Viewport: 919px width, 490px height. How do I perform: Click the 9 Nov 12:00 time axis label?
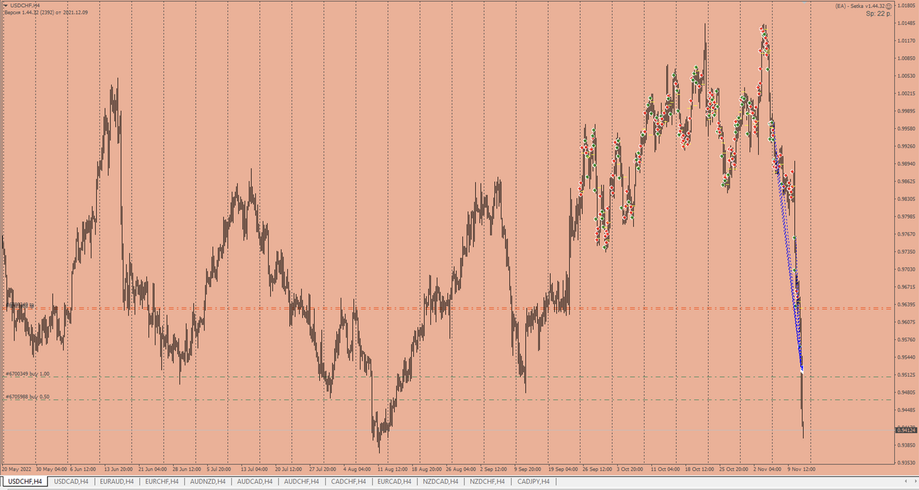point(801,469)
